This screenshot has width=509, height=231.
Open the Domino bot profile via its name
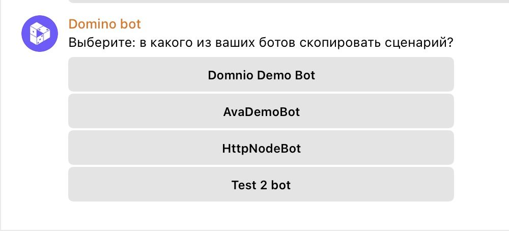pyautogui.click(x=104, y=24)
